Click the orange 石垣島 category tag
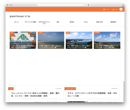 [40, 33]
